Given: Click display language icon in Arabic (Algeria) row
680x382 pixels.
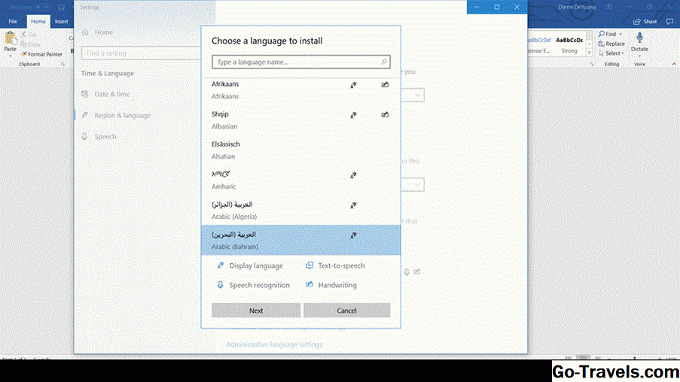Looking at the screenshot, I should tap(353, 205).
